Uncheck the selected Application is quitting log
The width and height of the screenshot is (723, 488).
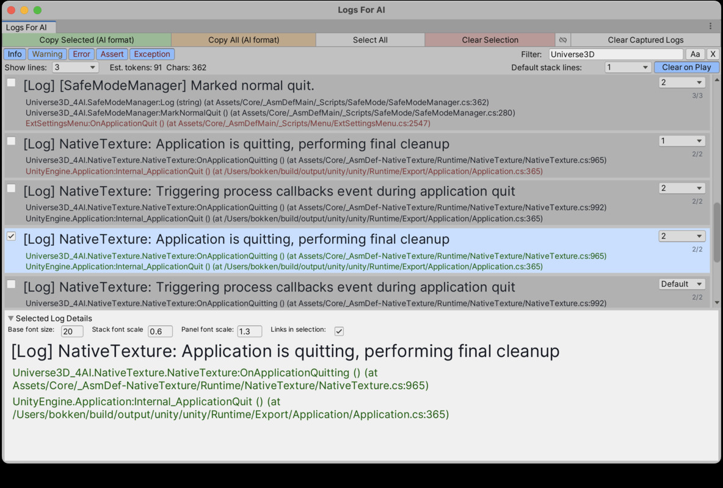pos(12,237)
